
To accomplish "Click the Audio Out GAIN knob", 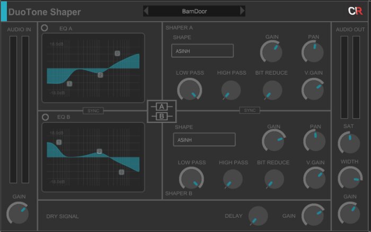I will (349, 213).
